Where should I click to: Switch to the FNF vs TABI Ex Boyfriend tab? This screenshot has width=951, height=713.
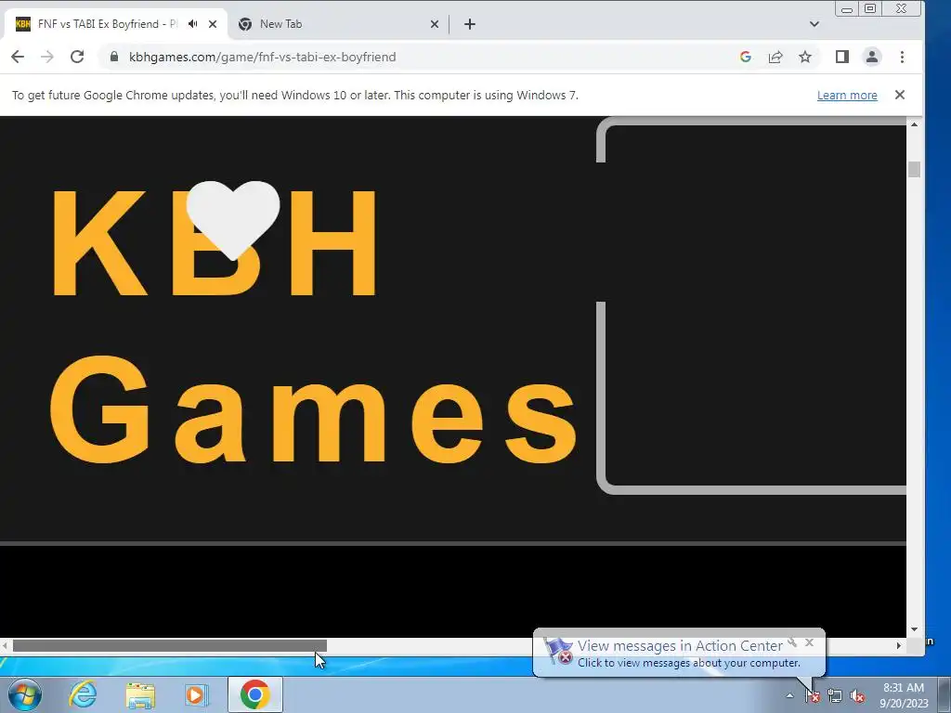point(115,24)
